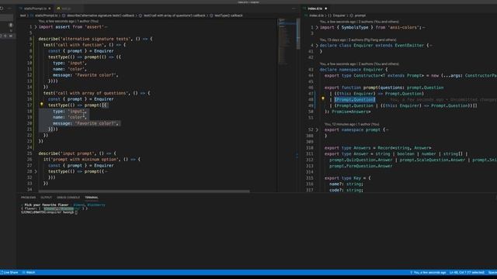Image resolution: width=497 pixels, height=279 pixels.
Task: Expand folded import SymbolsType line in index.d.ts
Action: (317, 28)
